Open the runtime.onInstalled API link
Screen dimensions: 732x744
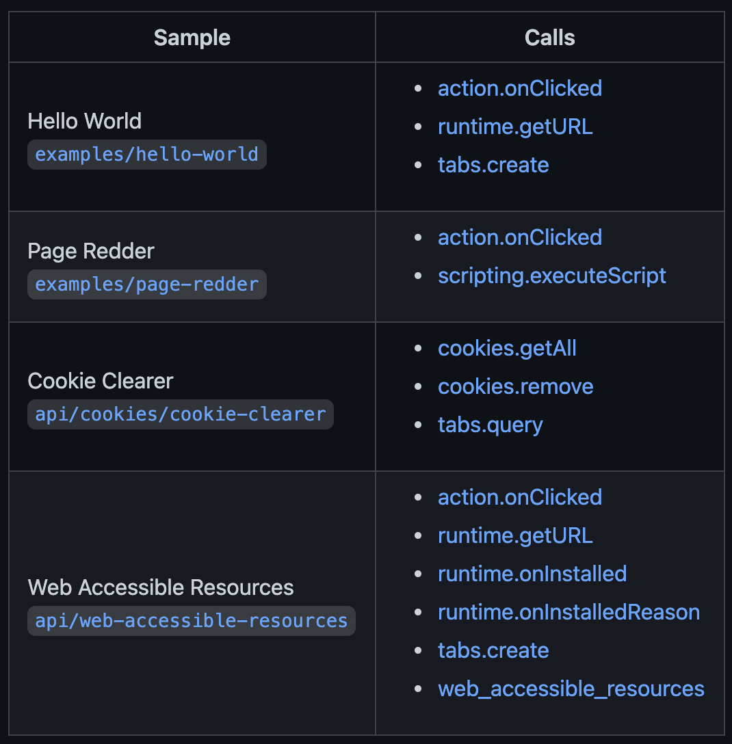(x=532, y=574)
